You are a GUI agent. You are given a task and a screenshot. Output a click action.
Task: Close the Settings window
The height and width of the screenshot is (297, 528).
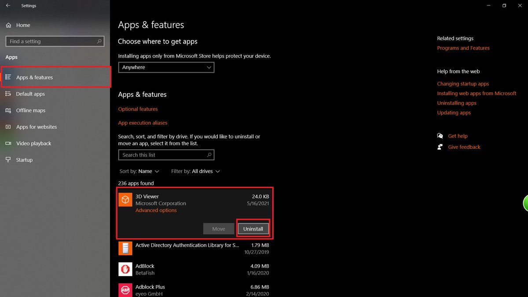(x=520, y=6)
